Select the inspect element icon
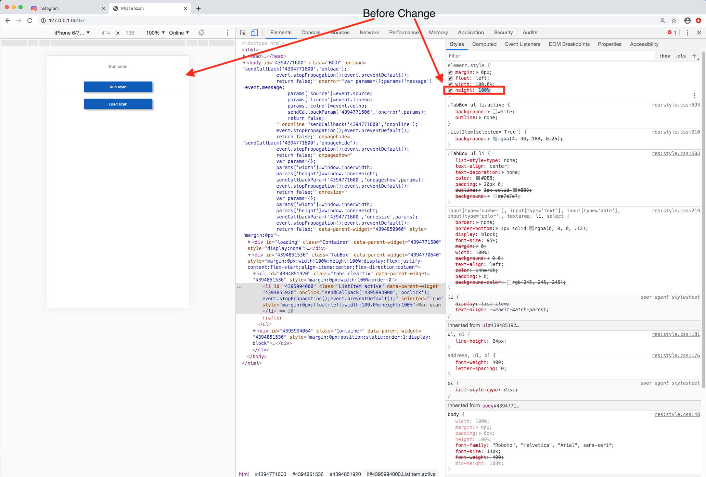This screenshot has height=477, width=706. [x=243, y=33]
